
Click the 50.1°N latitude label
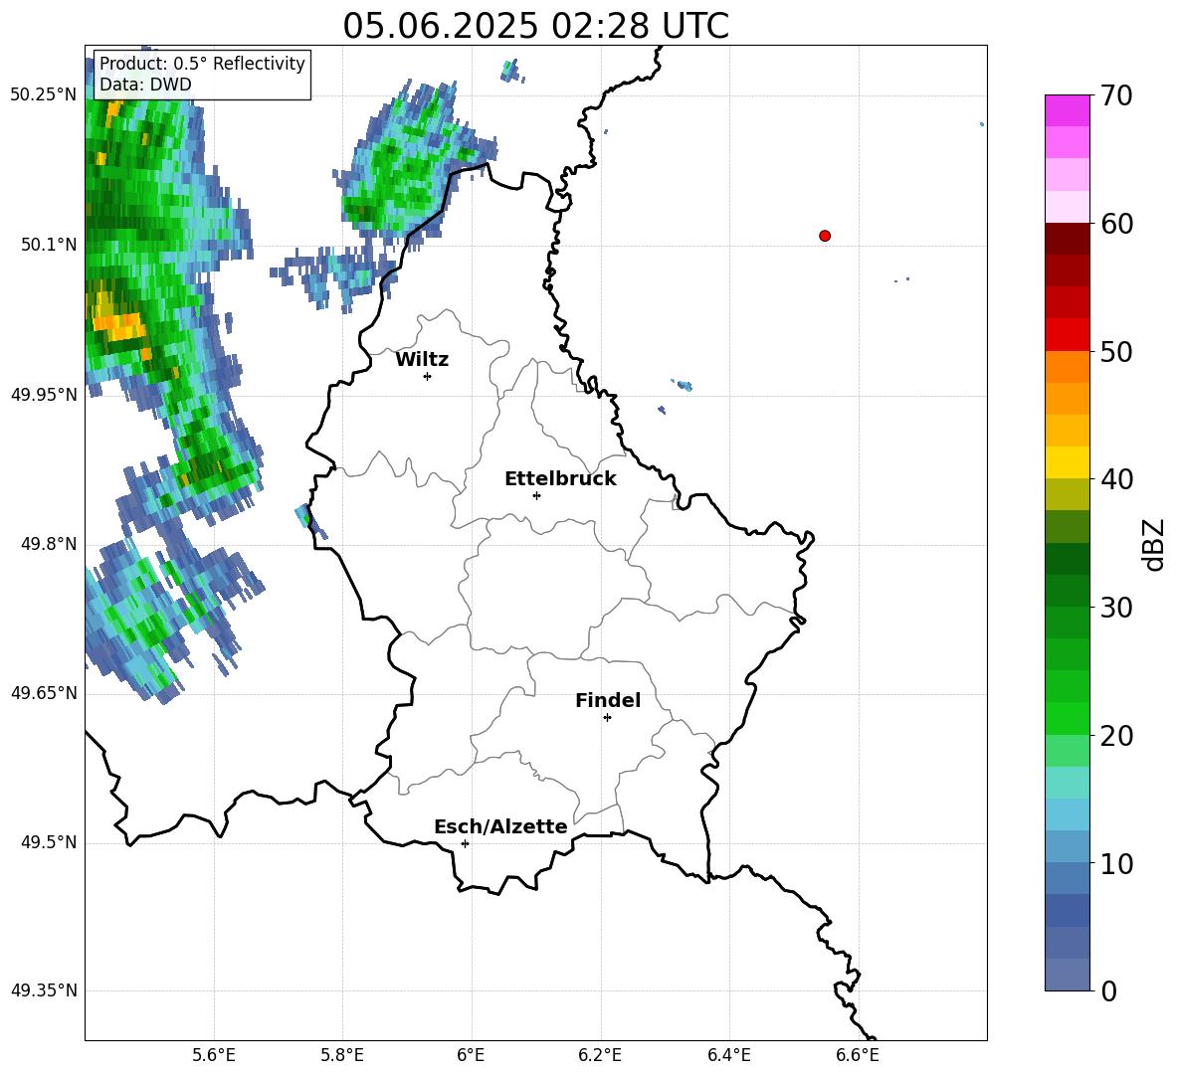point(49,245)
